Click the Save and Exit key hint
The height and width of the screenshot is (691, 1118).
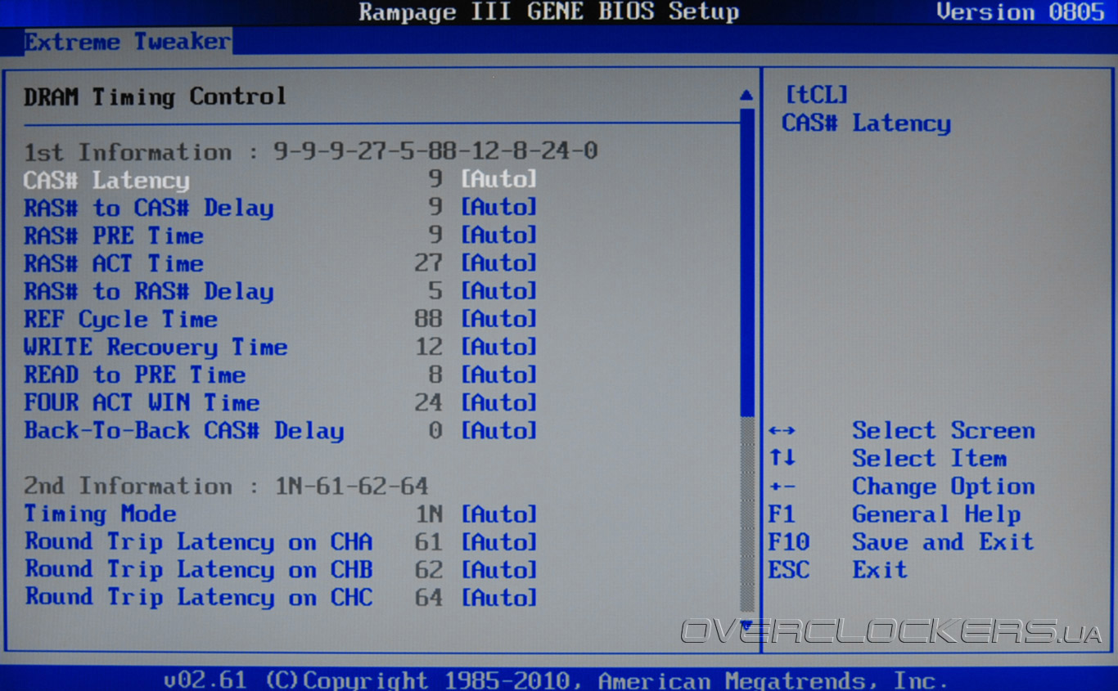(x=944, y=541)
